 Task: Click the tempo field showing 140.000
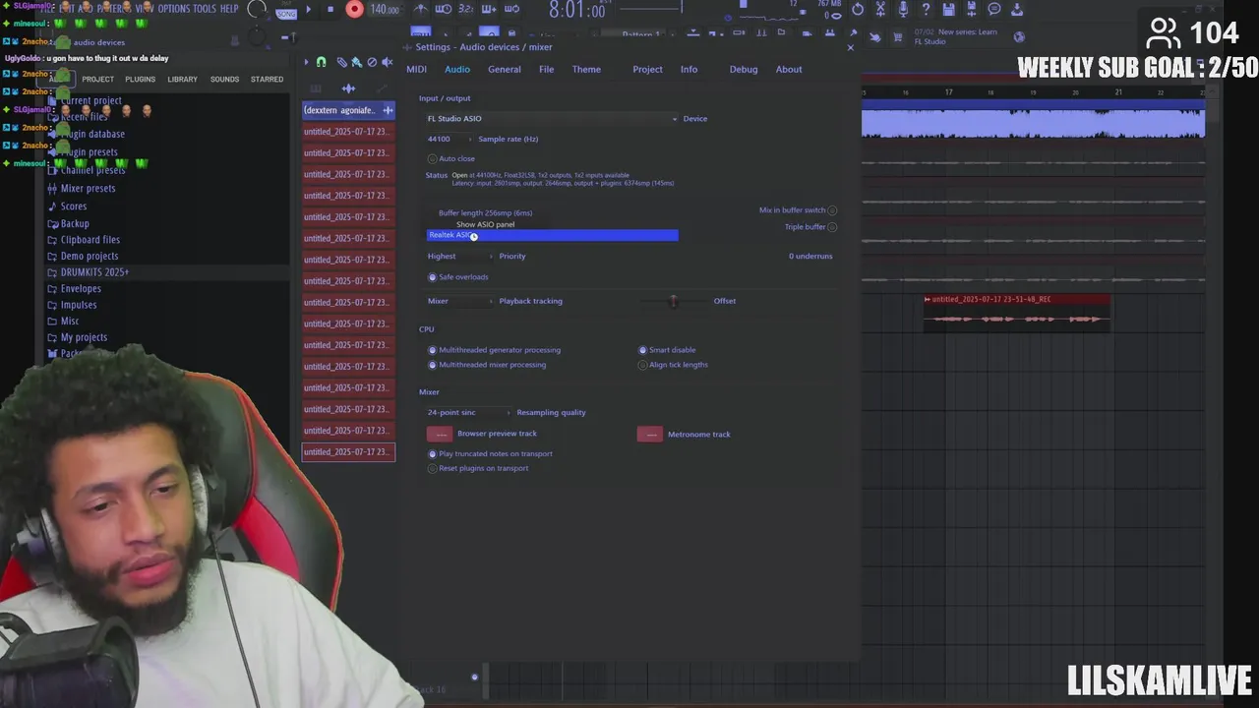[385, 10]
